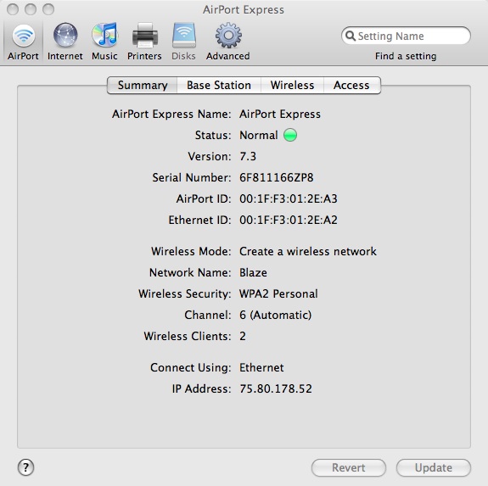Click the 'Wireless Security:' label
488x486 pixels.
[185, 293]
